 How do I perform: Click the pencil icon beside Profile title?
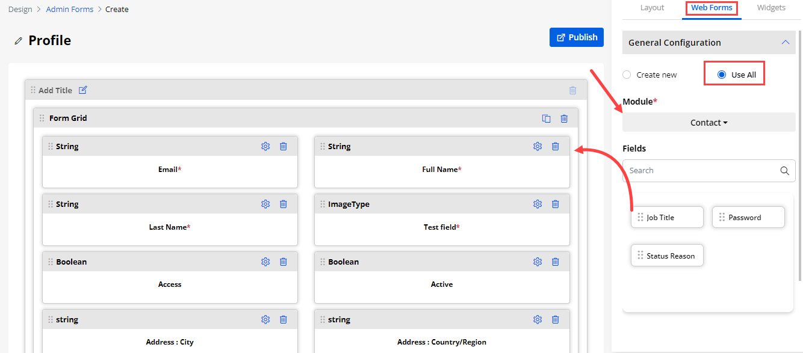[x=19, y=41]
